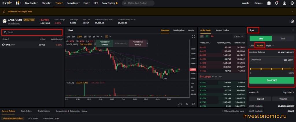Viewport: 296px width, 122px height.
Task: Switch to Depth chart tab
Action: click(191, 30)
